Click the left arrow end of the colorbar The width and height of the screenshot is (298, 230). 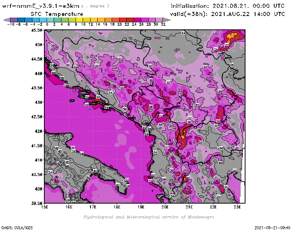click(x=6, y=20)
